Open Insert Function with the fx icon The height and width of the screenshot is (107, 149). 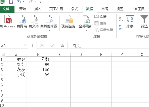62,45
